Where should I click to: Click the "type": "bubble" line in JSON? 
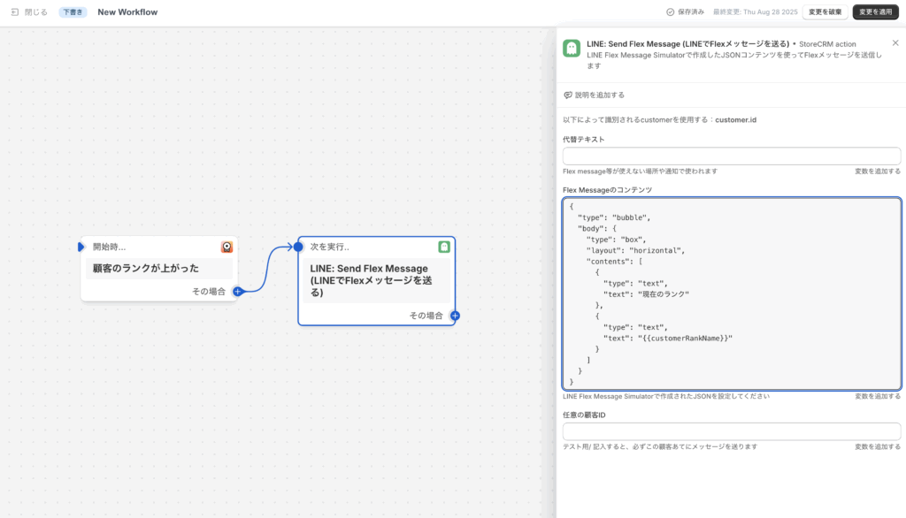pos(614,217)
